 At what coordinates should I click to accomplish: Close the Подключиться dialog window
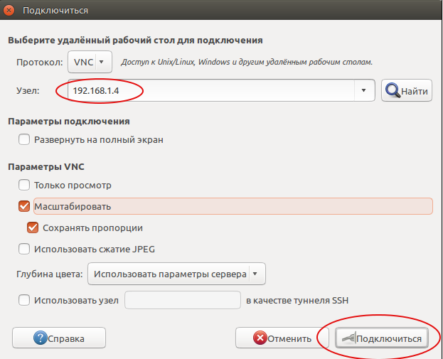point(9,11)
